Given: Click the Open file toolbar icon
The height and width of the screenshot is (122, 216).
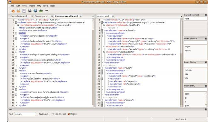Looking at the screenshot, I should click(18, 11).
